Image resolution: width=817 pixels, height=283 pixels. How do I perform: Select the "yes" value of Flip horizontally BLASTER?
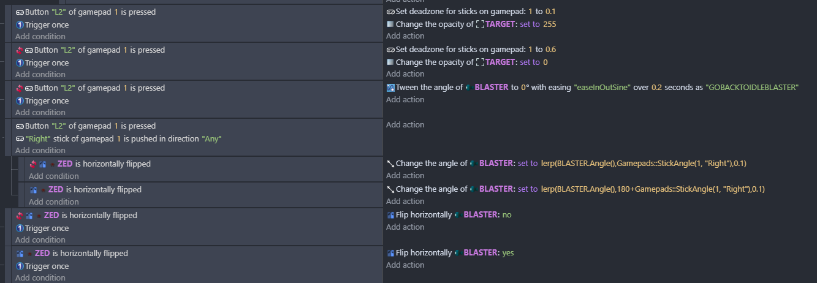(508, 253)
